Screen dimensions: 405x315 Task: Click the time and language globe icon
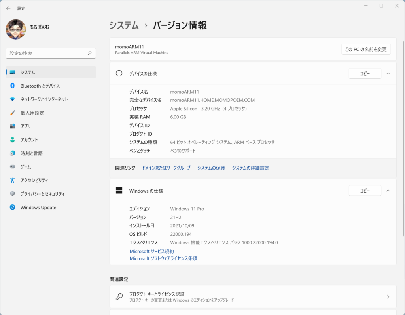tap(12, 153)
